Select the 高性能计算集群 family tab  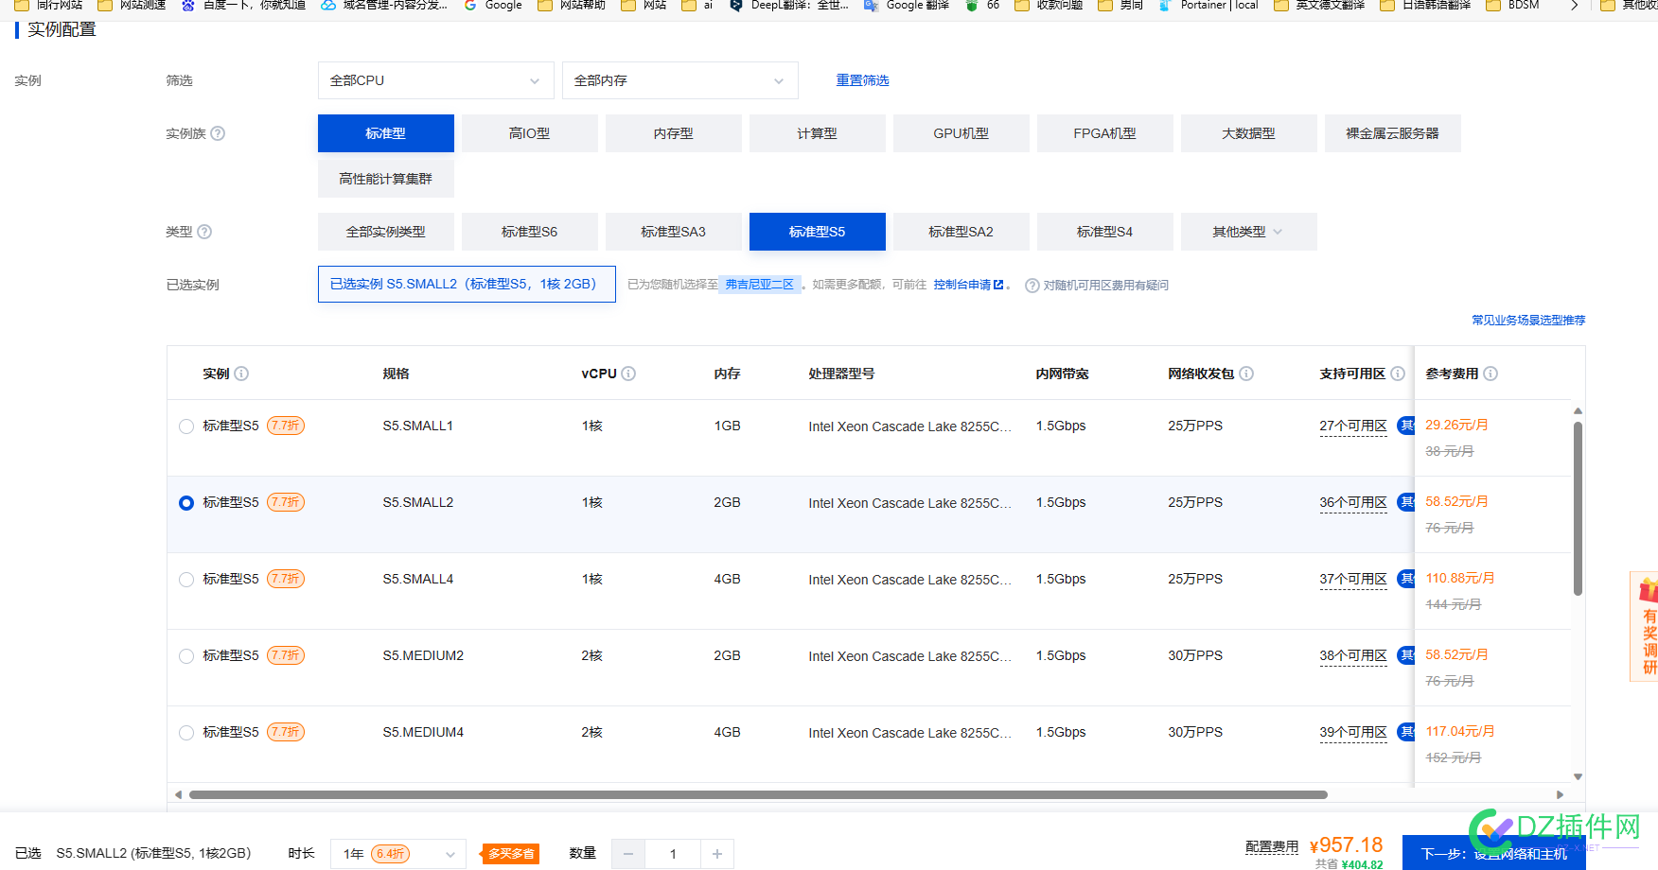click(x=386, y=179)
